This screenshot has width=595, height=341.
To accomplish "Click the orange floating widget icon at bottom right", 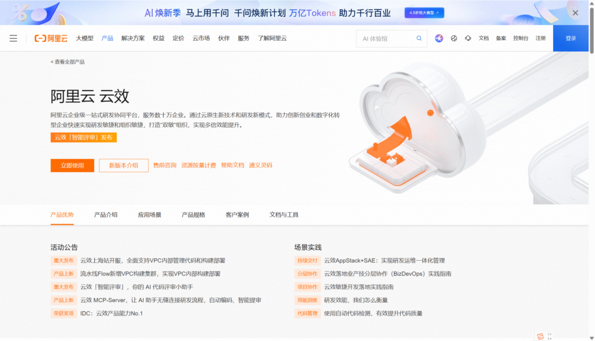I will (540, 336).
